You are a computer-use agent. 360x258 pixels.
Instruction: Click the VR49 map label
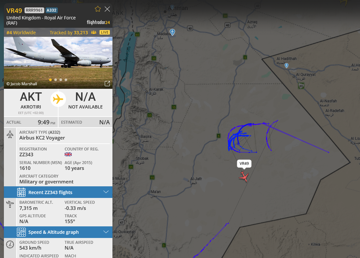(x=244, y=163)
